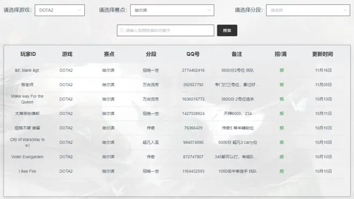354x199 pixels.
Task: Click update date 10月11日
Action: 323,113
